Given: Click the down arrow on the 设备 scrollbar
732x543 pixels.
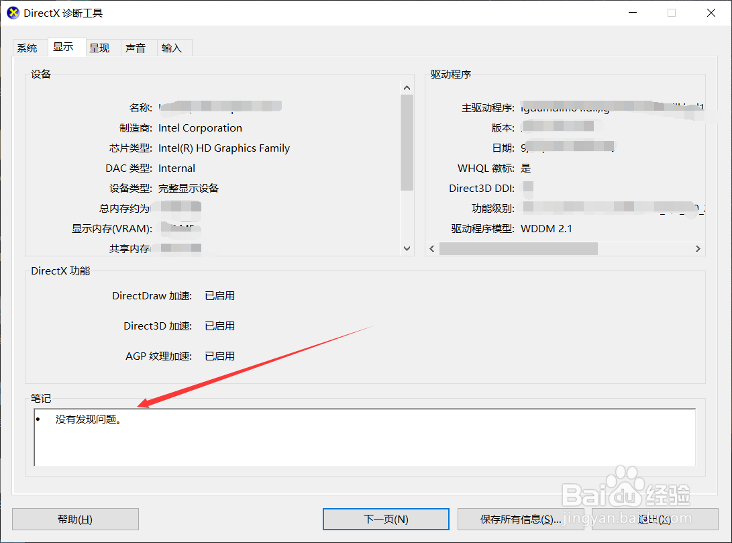Looking at the screenshot, I should point(407,248).
